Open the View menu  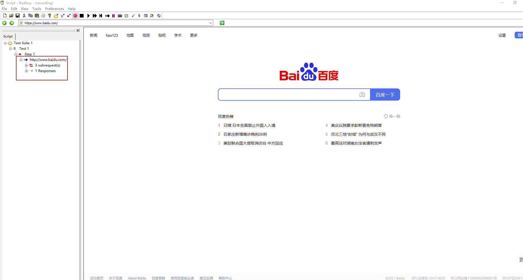click(25, 9)
